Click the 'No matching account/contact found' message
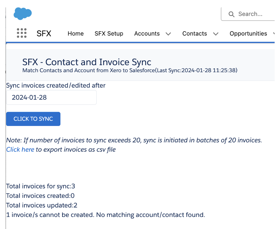278x229 pixels. [105, 215]
